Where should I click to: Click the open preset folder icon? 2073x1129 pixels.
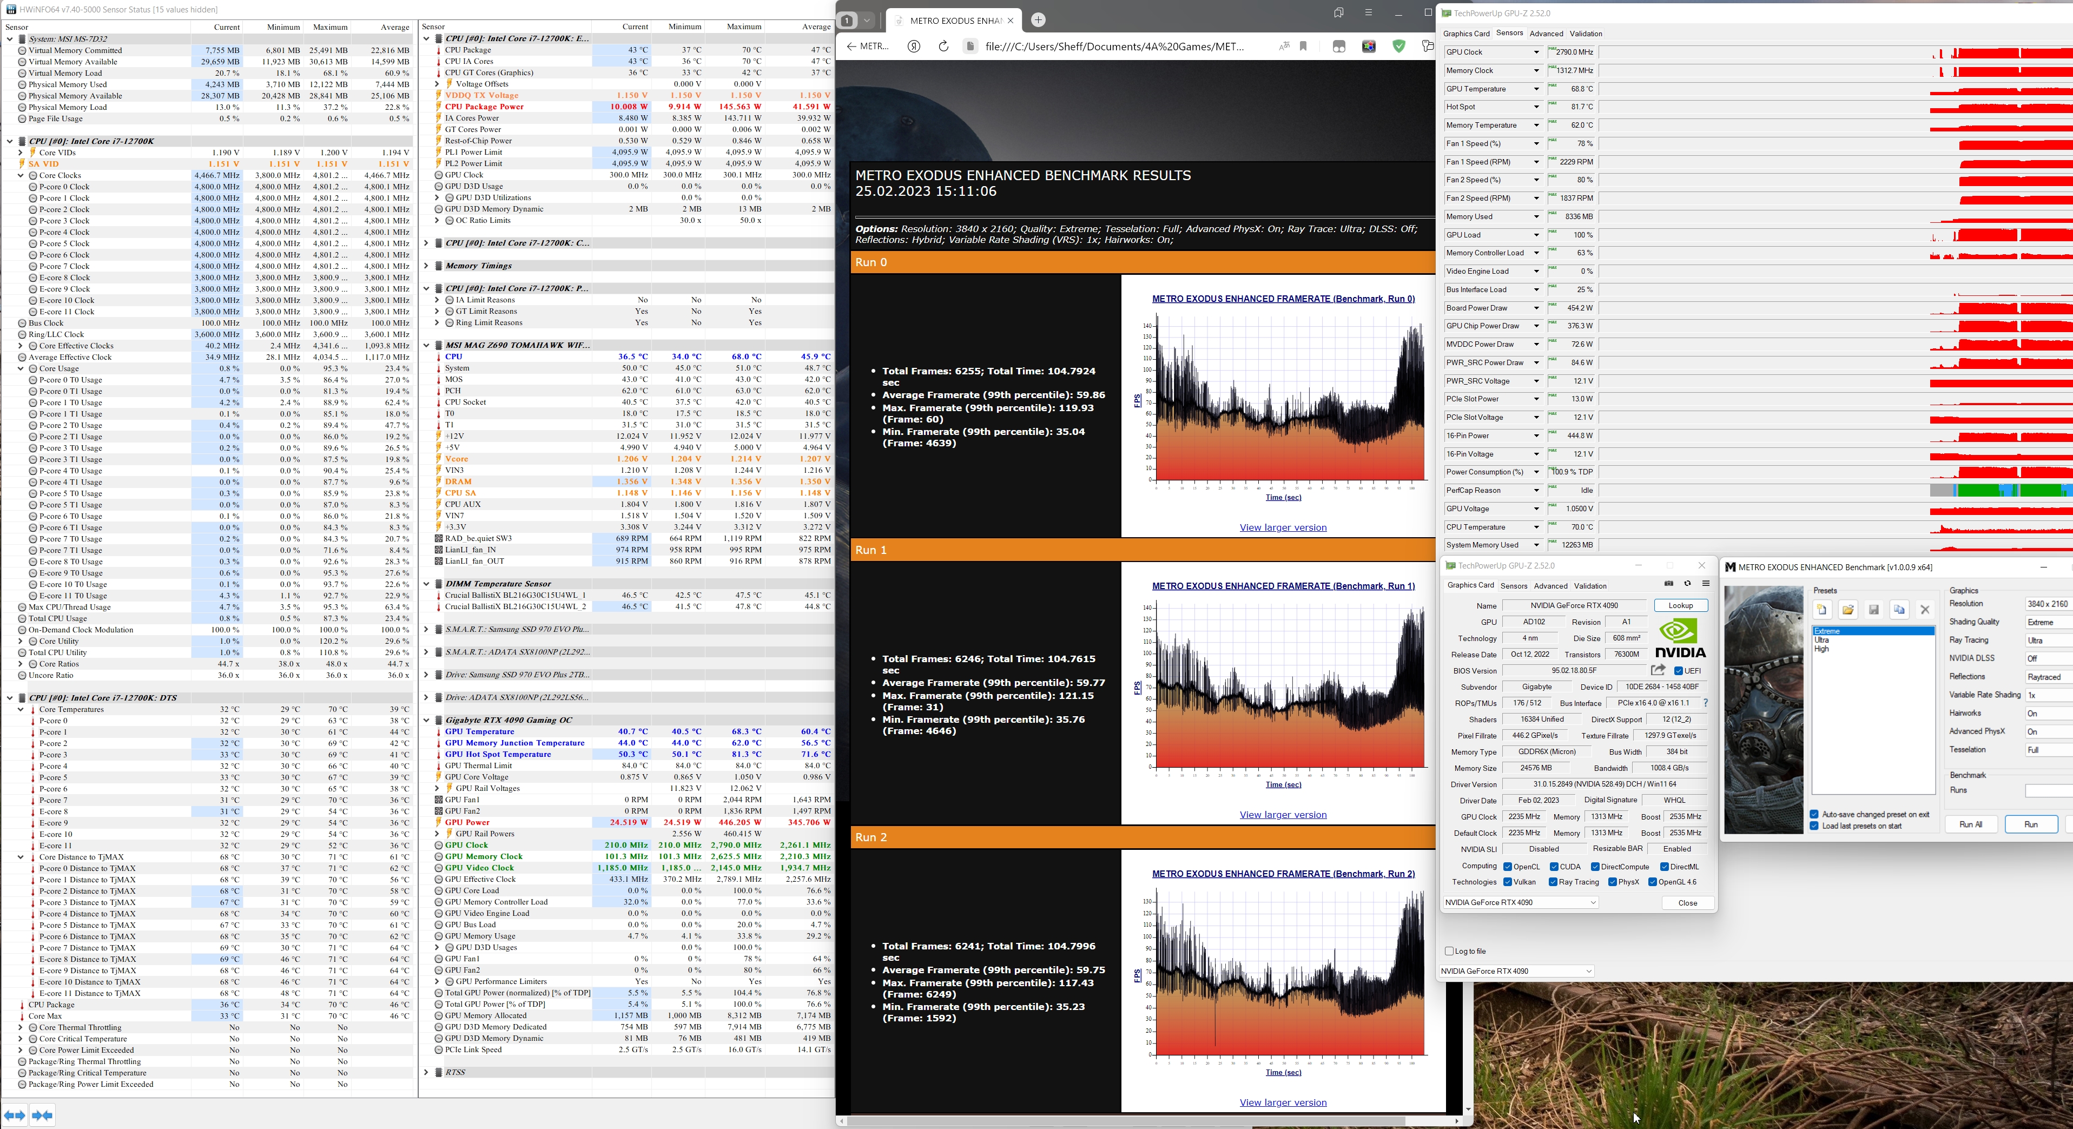(x=1847, y=609)
